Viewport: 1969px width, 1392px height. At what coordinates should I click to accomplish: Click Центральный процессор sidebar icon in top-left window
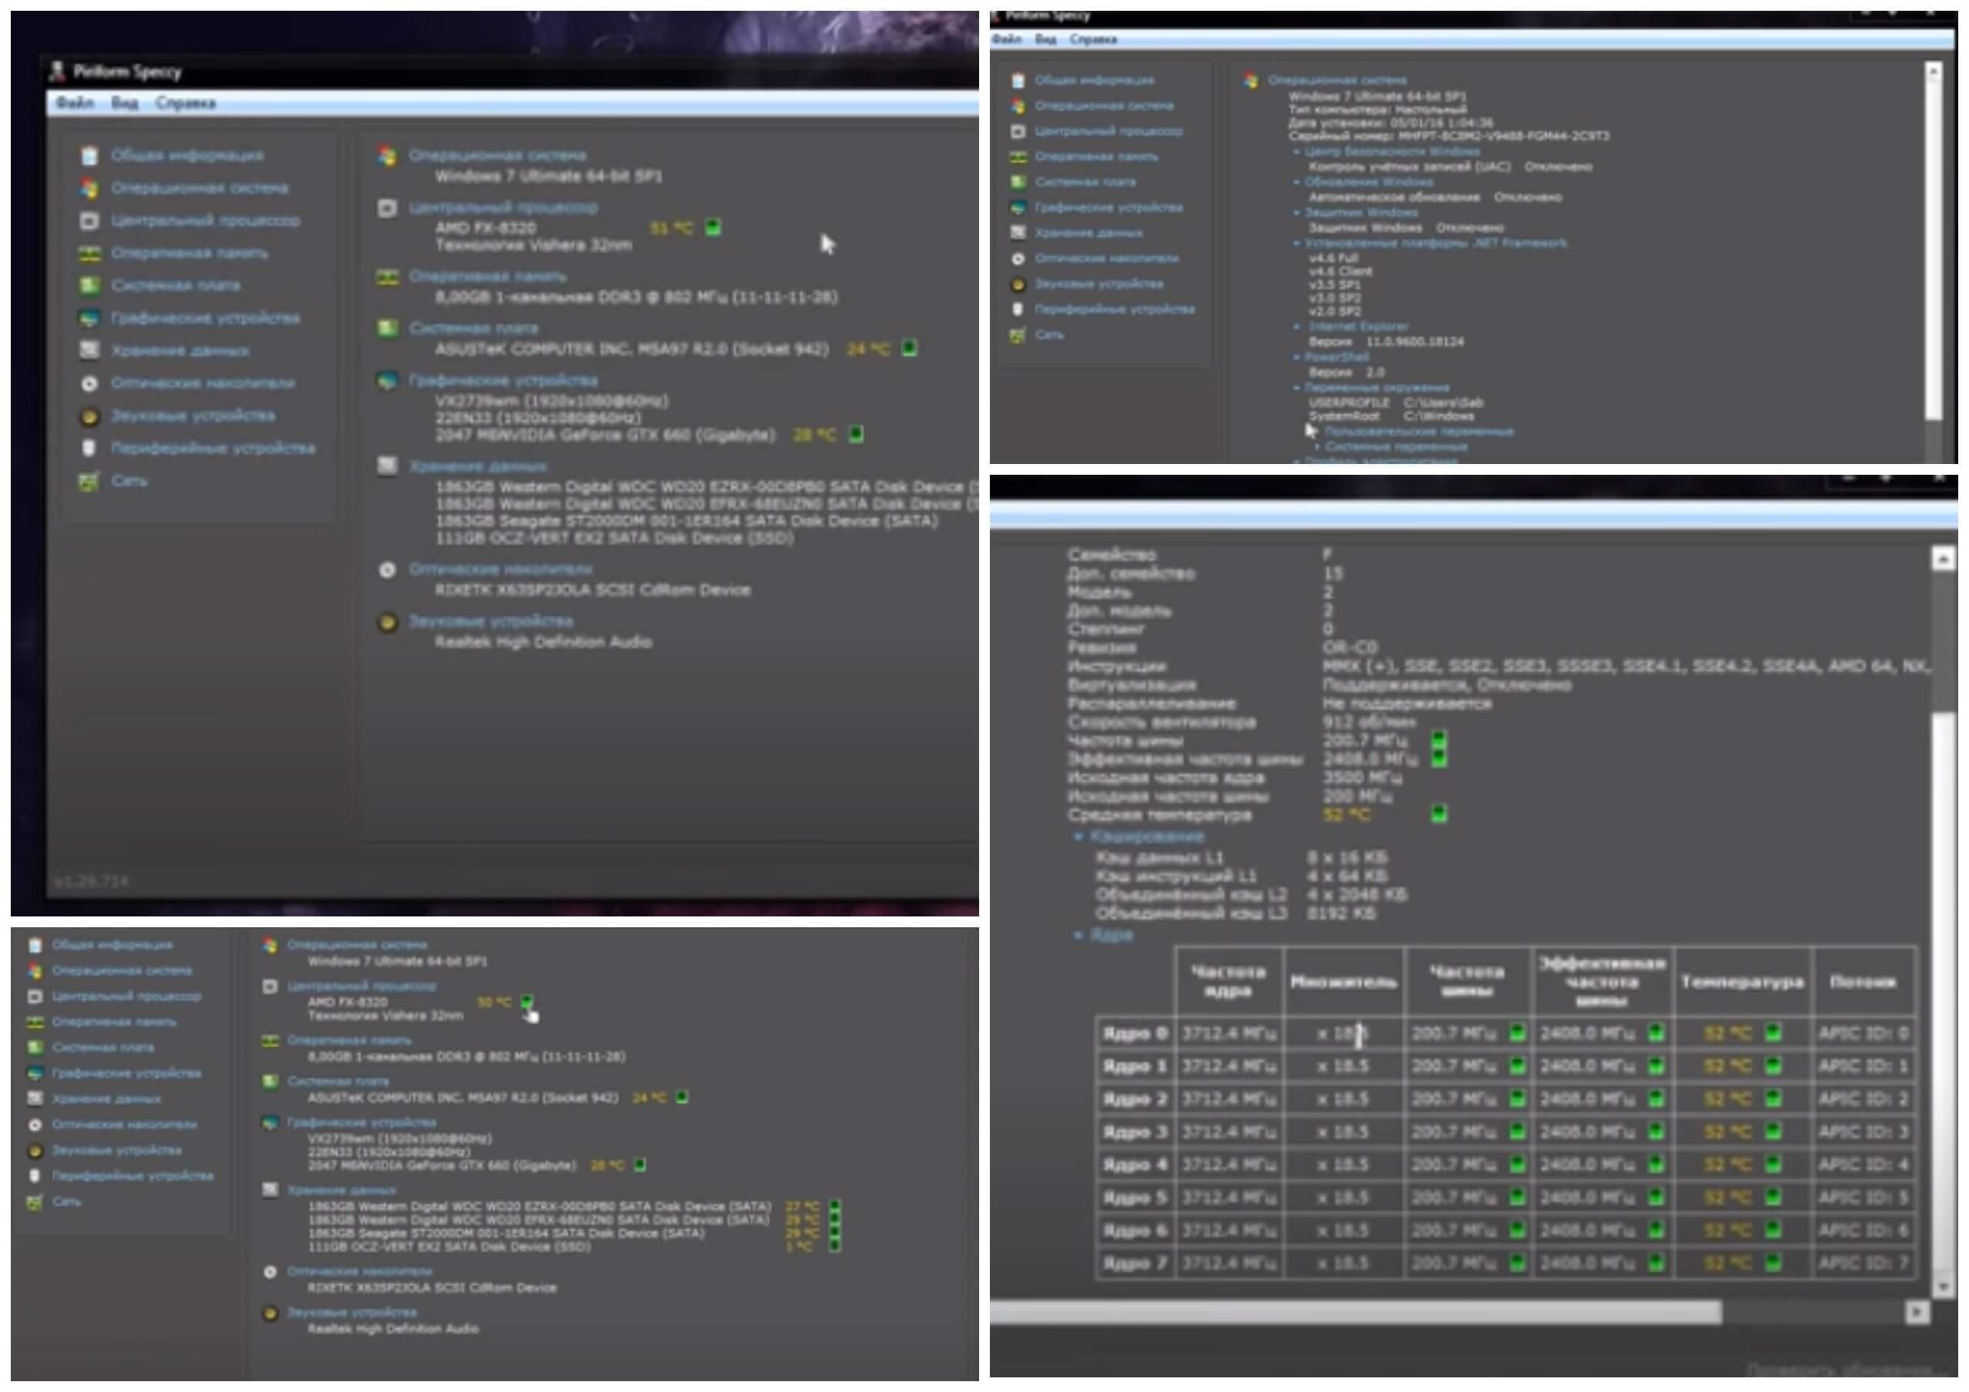(89, 220)
